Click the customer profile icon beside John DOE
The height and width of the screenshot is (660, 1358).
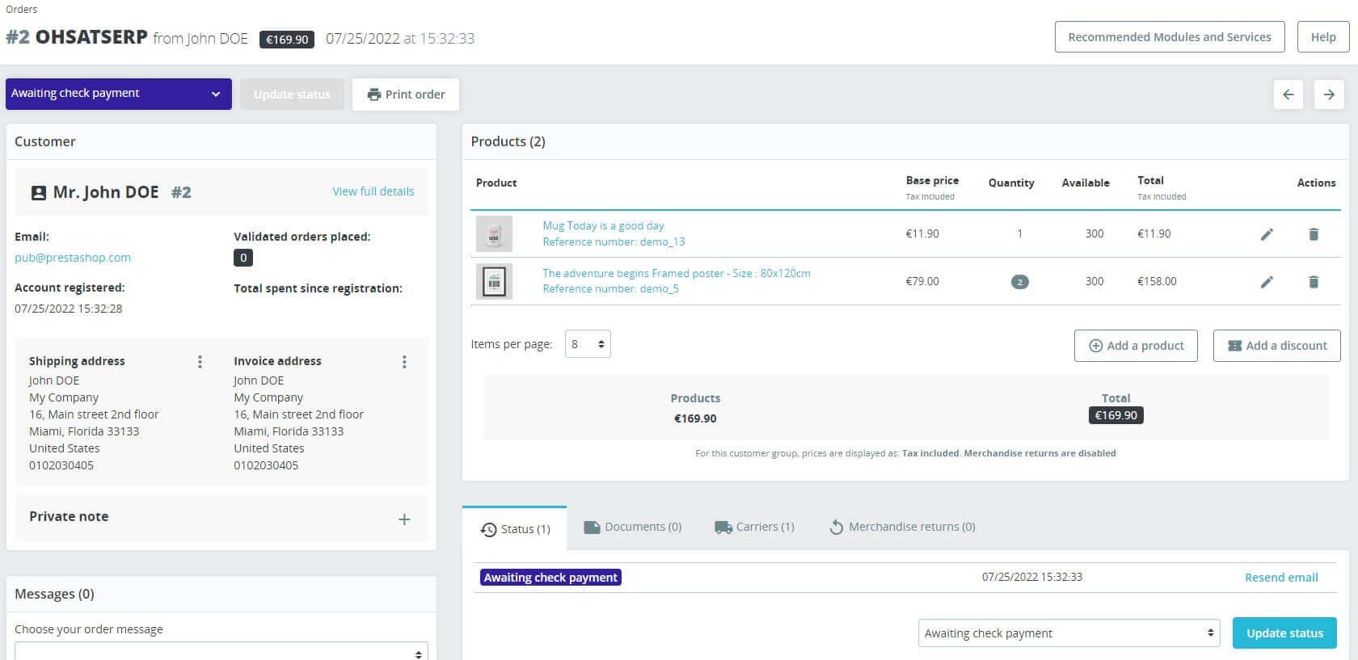(39, 193)
